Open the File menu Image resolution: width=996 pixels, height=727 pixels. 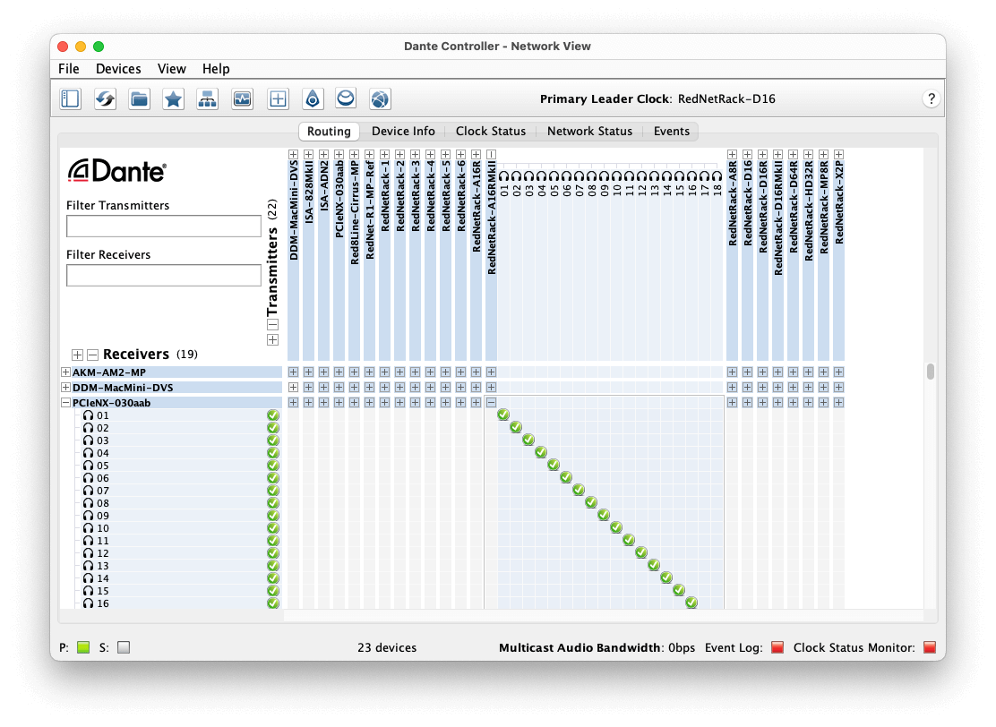point(69,69)
